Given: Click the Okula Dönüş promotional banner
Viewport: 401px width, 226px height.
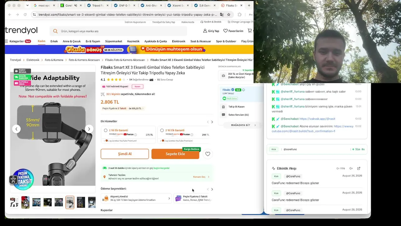Looking at the screenshot, I should [129, 49].
